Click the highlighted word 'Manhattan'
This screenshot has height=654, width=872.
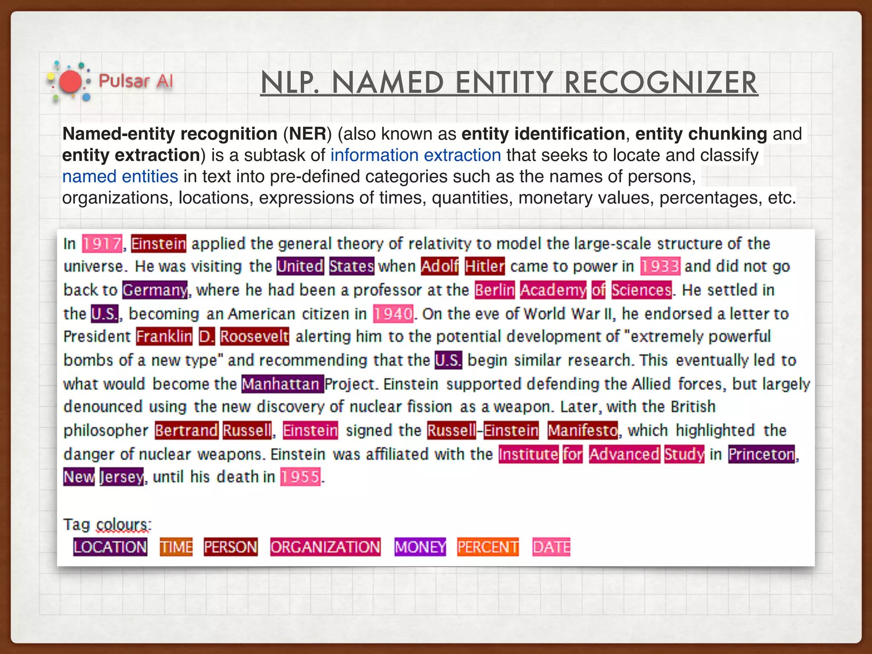tap(283, 384)
